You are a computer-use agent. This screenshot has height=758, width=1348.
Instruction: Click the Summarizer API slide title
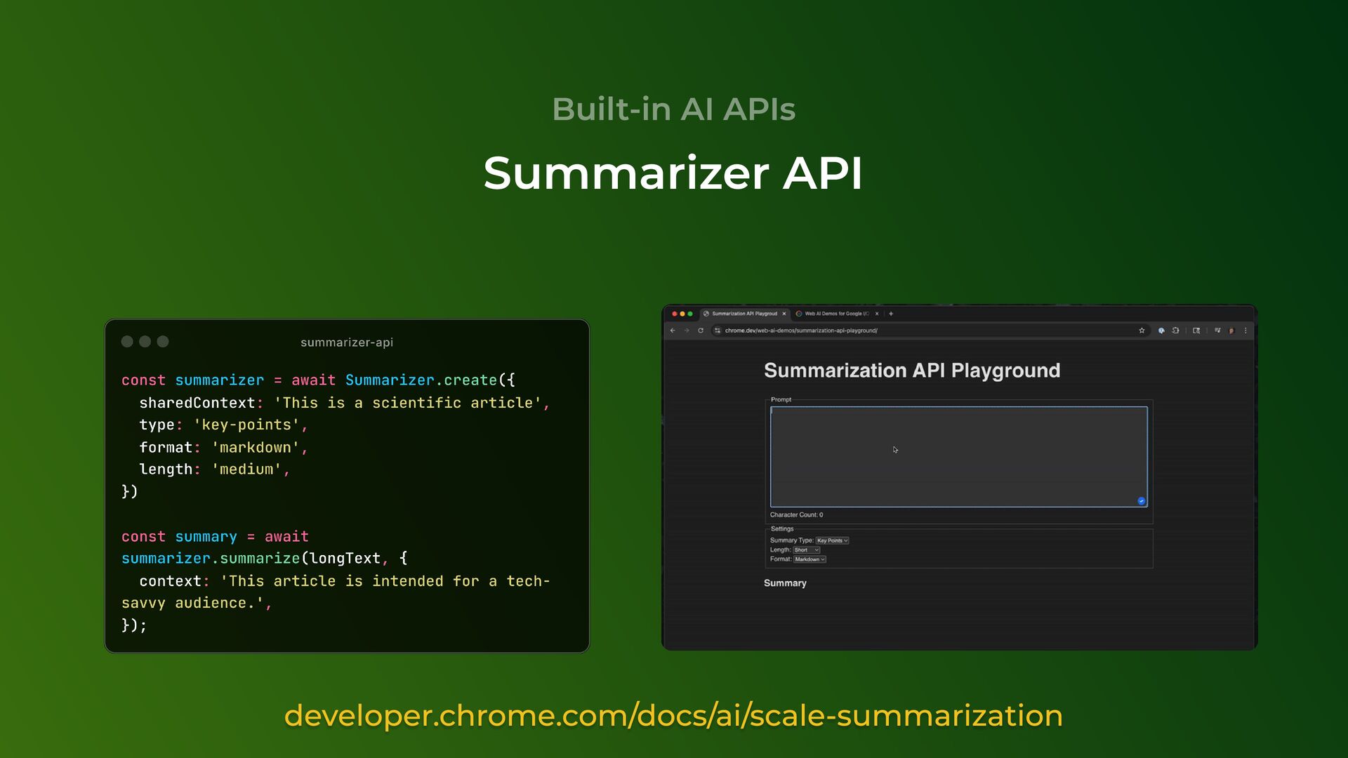673,173
